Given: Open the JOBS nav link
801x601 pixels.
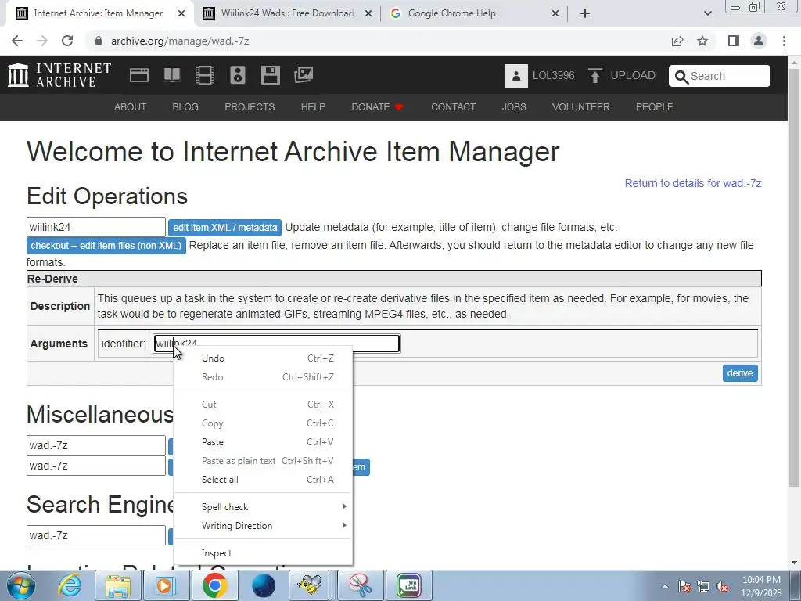Looking at the screenshot, I should (514, 106).
